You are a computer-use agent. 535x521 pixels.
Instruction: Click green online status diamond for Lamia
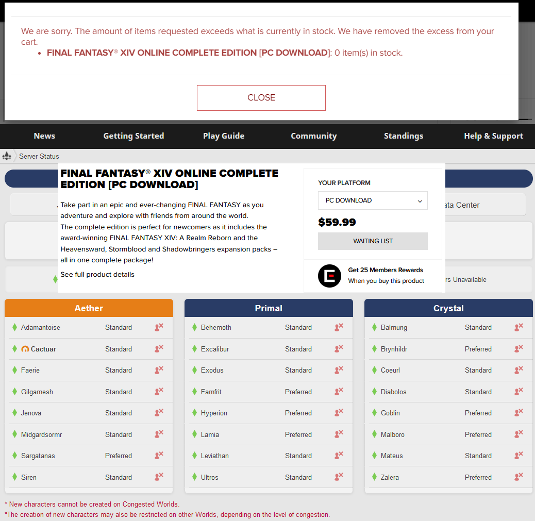click(x=194, y=434)
